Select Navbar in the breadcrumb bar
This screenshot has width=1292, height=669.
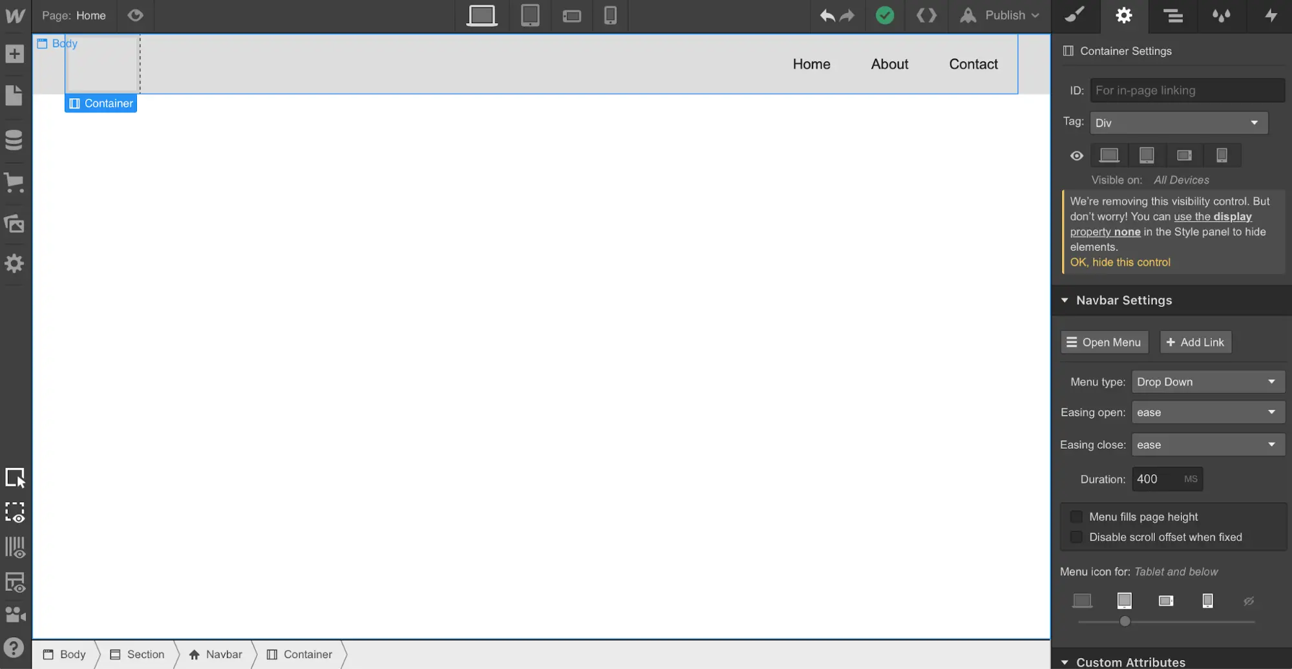pos(215,654)
